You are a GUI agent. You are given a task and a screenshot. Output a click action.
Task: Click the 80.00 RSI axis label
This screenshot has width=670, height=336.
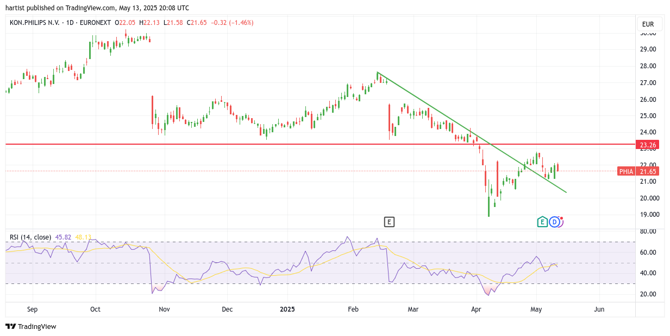click(648, 231)
